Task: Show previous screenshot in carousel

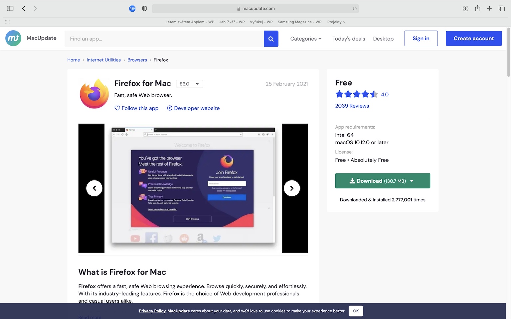Action: click(x=94, y=188)
